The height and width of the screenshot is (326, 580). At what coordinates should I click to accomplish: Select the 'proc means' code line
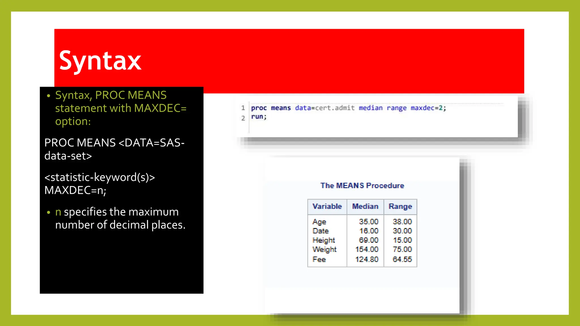point(348,108)
